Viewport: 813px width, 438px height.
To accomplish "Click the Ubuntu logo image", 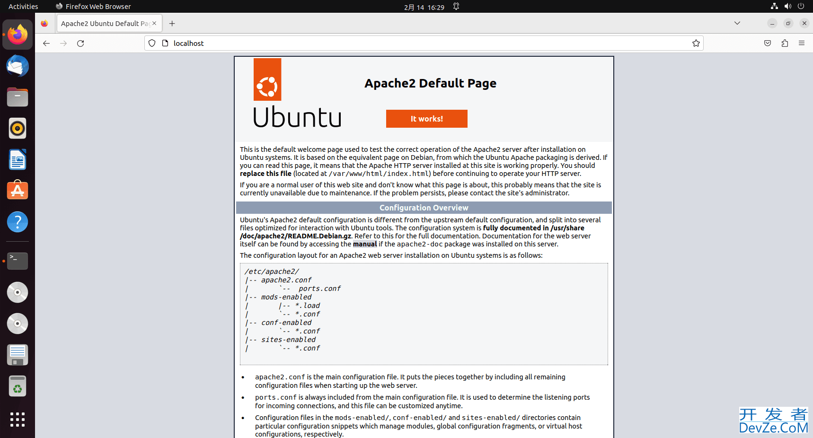I will click(297, 93).
